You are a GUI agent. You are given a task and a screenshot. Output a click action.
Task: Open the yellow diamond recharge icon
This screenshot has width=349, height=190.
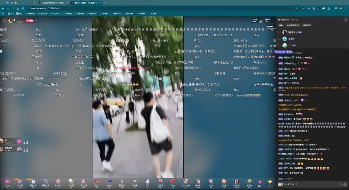270,182
